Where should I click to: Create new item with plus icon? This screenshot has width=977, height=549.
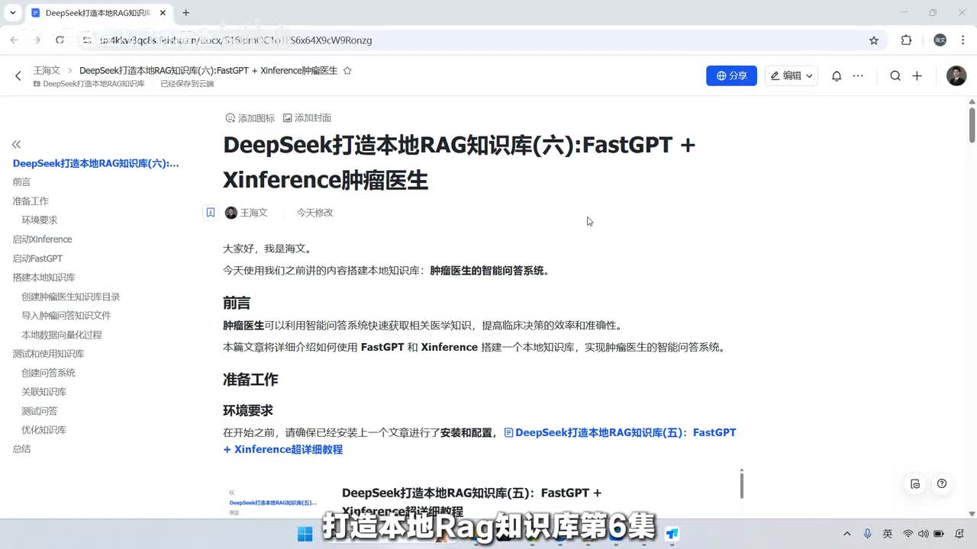(x=917, y=75)
